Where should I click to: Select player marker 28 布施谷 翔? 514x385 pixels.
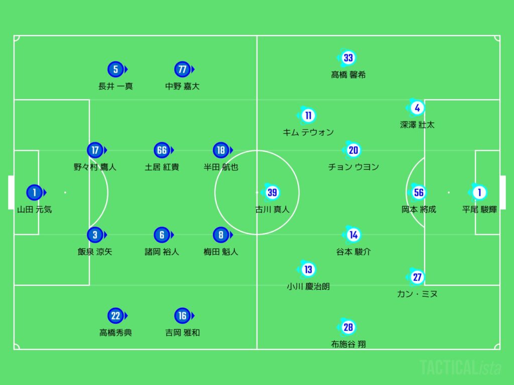coord(347,327)
